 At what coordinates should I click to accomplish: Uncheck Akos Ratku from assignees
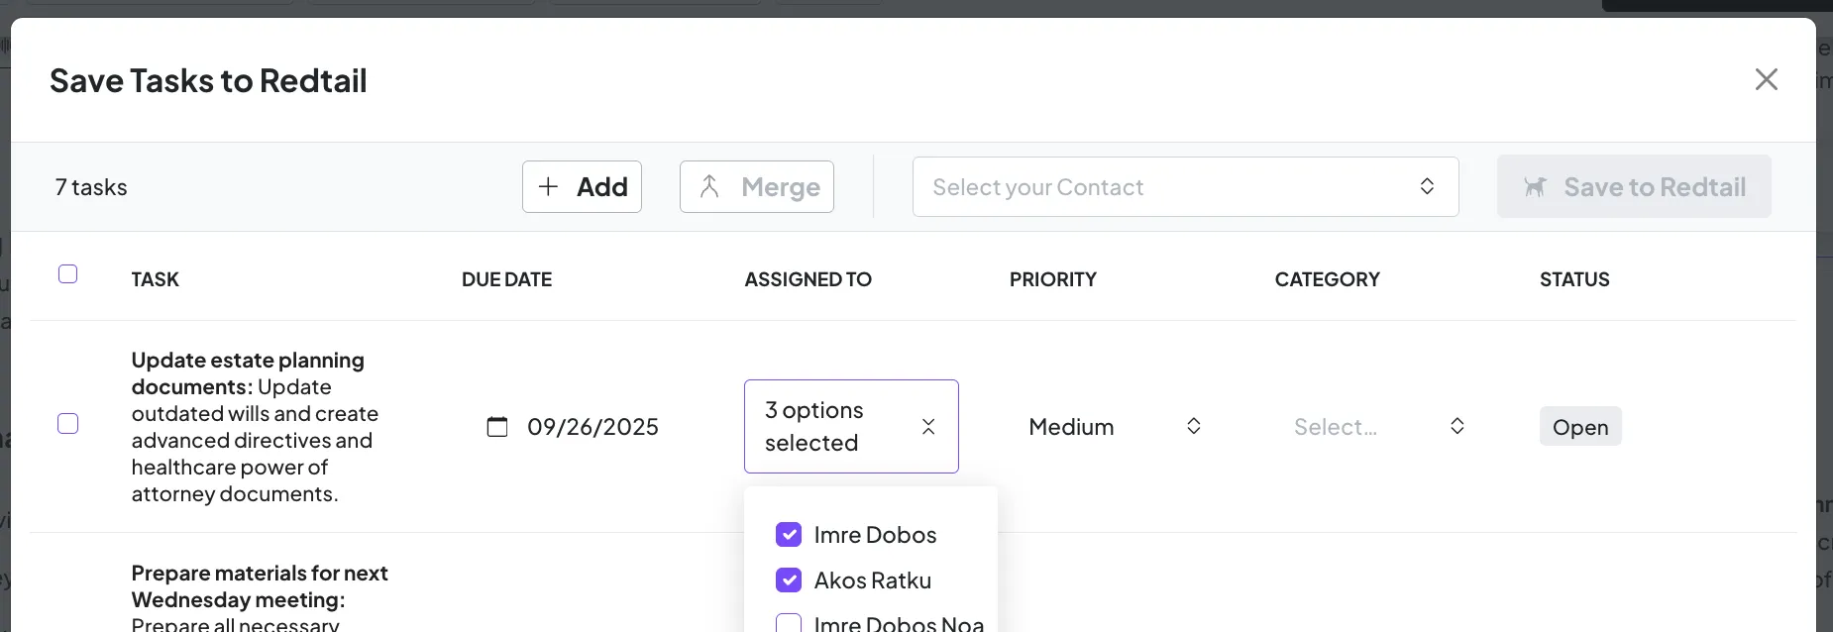[x=789, y=579]
